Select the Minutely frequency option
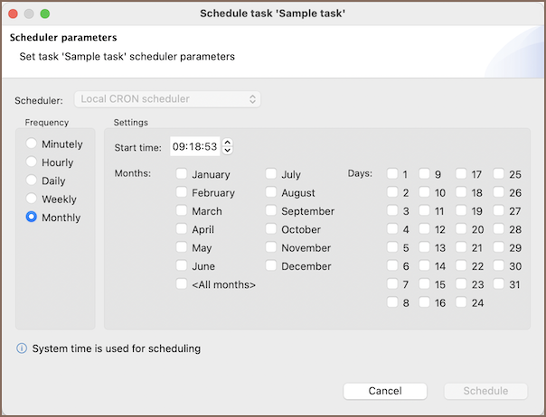Viewport: 546px width, 417px height. pos(32,144)
